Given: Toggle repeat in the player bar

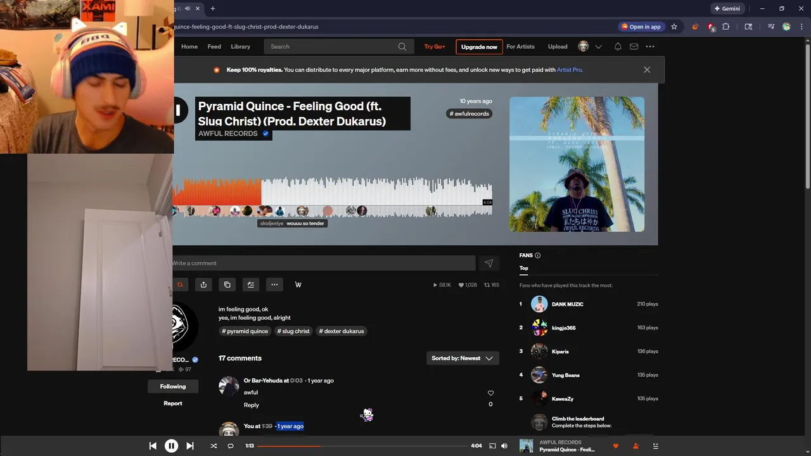Looking at the screenshot, I should pos(231,446).
